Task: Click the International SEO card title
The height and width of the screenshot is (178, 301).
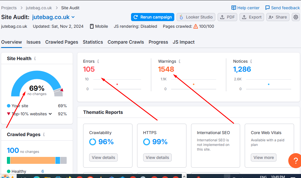Action: pos(213,133)
